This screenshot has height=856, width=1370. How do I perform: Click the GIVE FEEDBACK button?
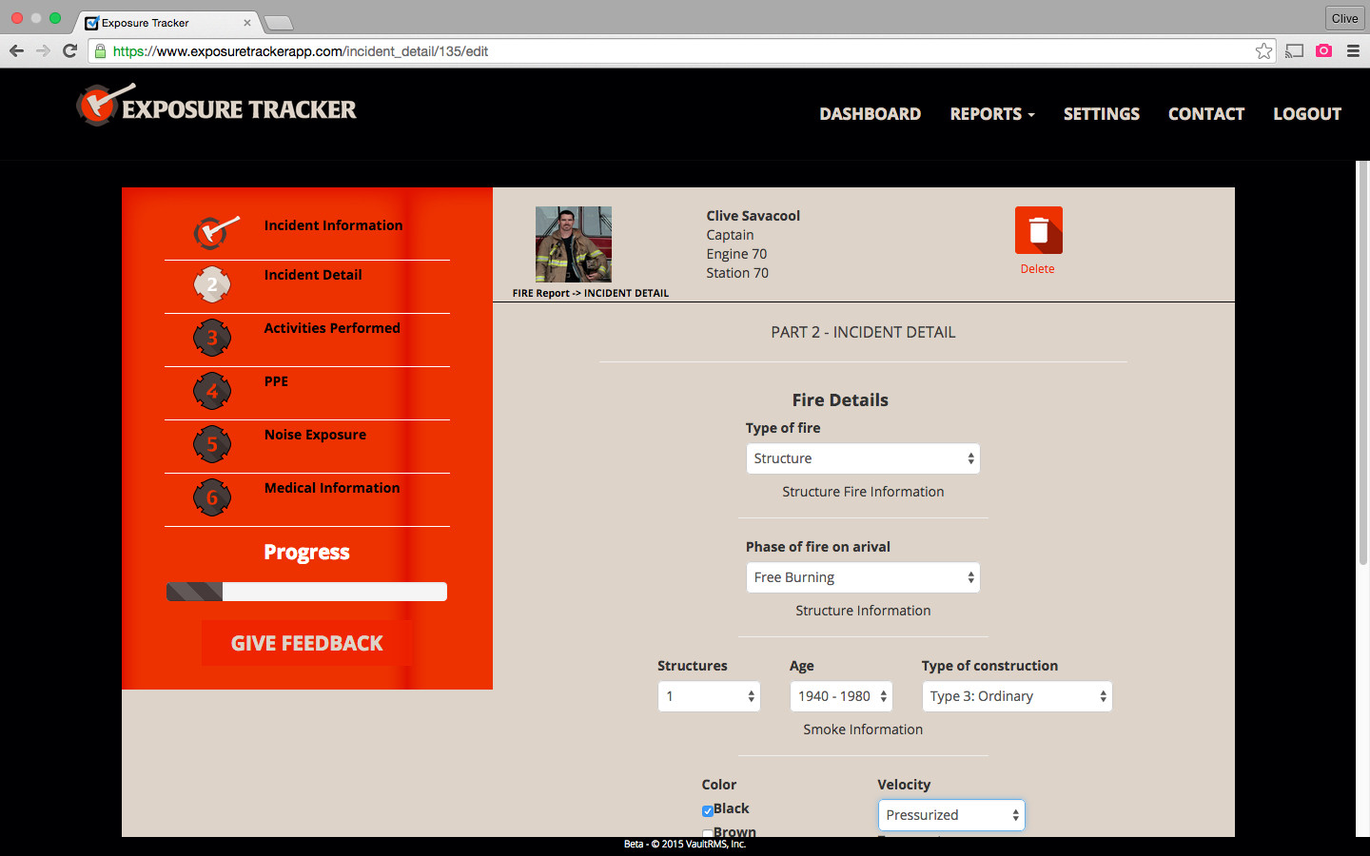(x=306, y=644)
